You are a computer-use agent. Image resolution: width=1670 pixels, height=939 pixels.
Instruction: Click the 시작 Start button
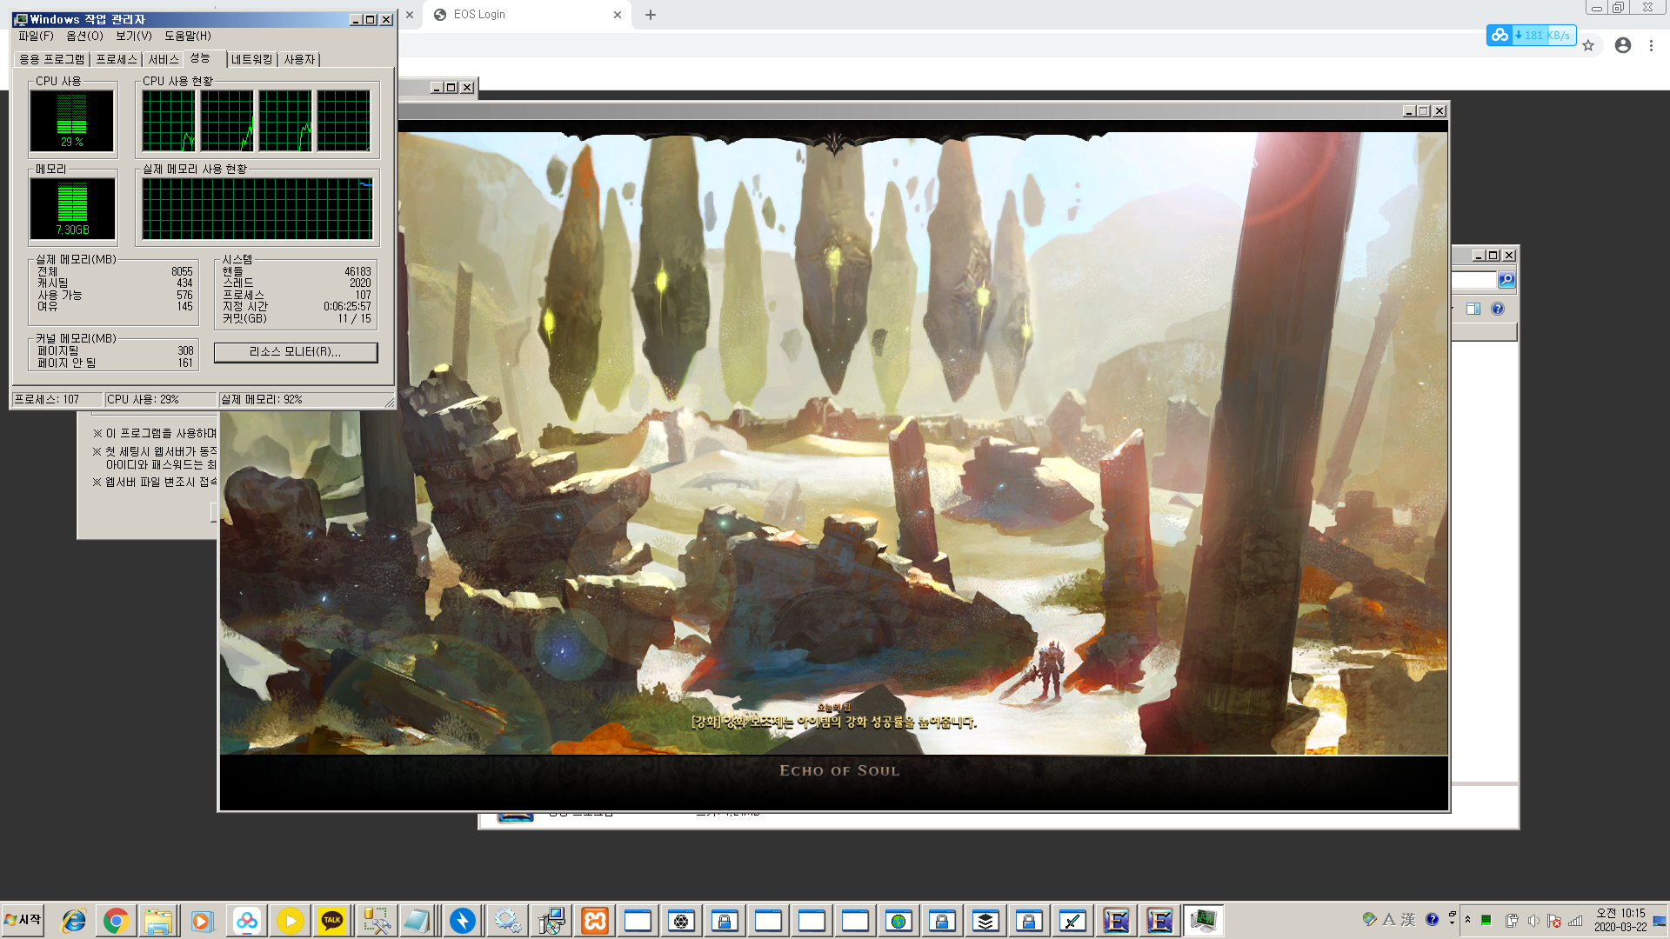click(23, 920)
